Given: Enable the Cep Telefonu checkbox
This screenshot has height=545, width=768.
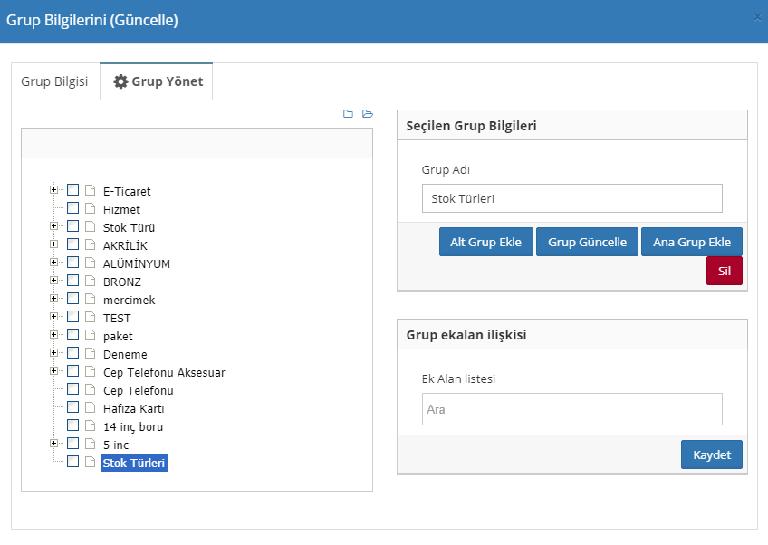Looking at the screenshot, I should (73, 389).
